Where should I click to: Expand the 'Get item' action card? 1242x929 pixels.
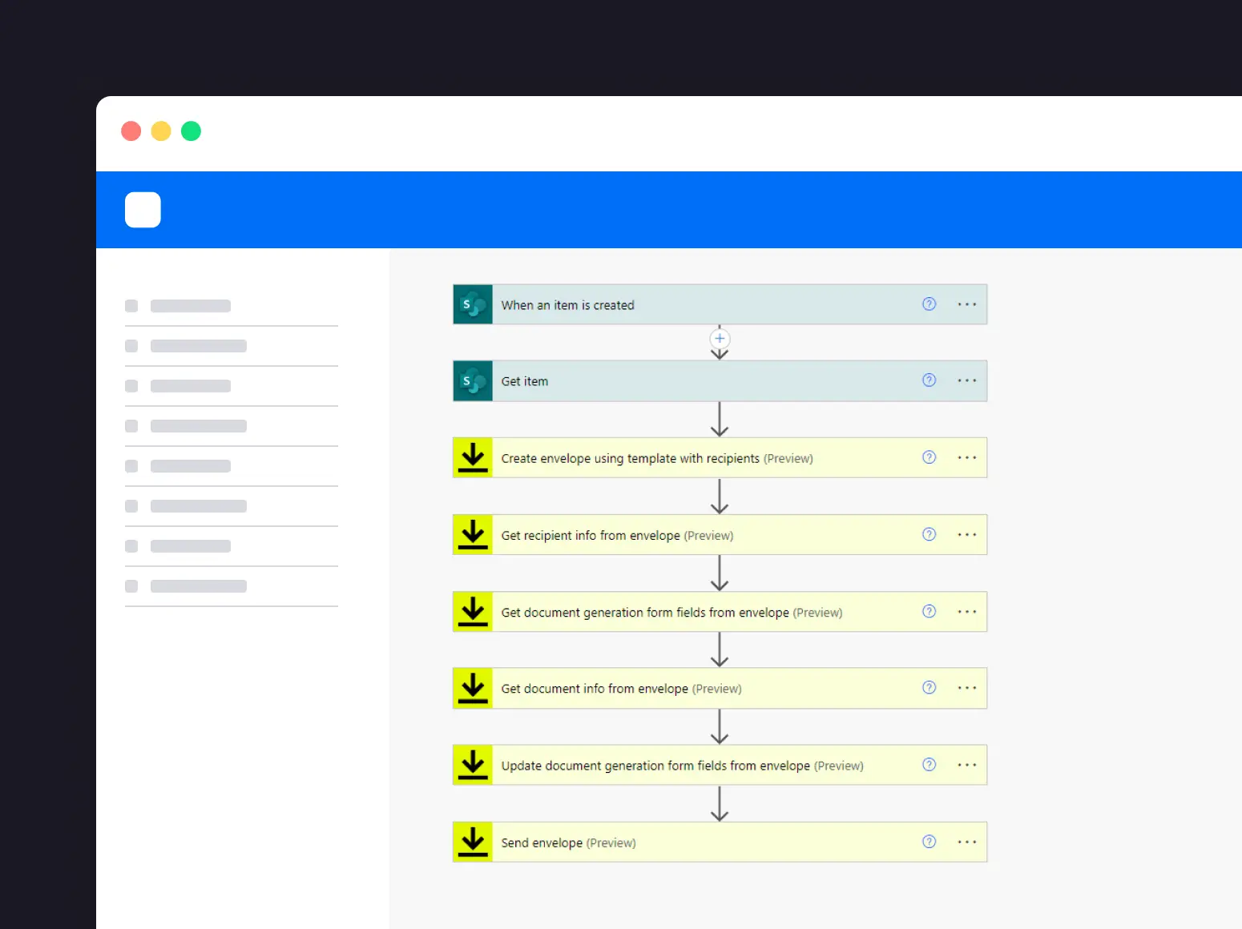720,381
